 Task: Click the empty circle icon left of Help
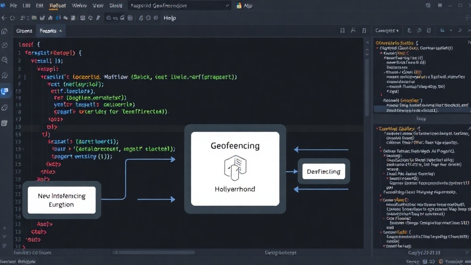click(148, 18)
